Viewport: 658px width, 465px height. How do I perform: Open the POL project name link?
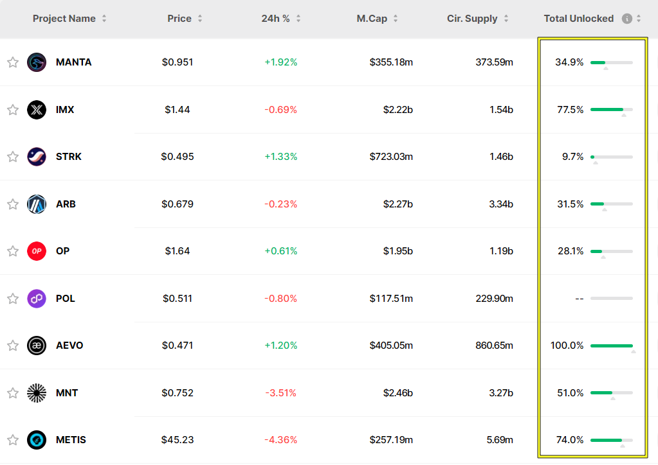click(x=66, y=299)
